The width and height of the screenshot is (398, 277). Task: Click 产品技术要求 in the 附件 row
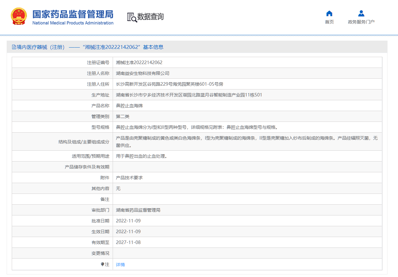click(x=129, y=178)
